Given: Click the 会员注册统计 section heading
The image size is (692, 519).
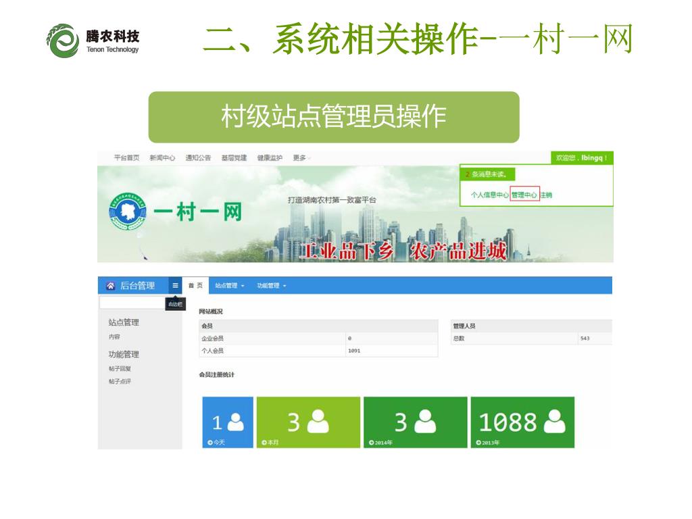Looking at the screenshot, I should 217,374.
